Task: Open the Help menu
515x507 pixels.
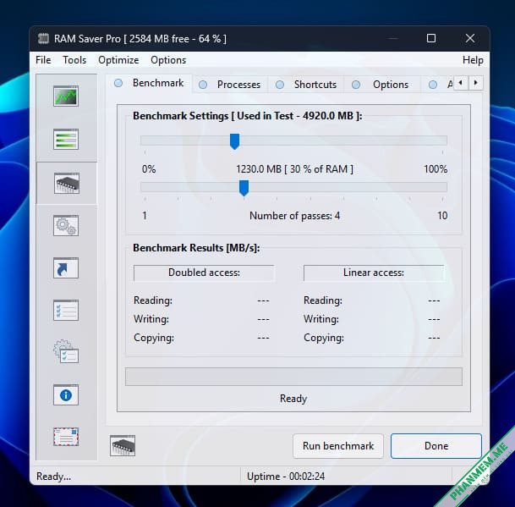Action: [473, 60]
